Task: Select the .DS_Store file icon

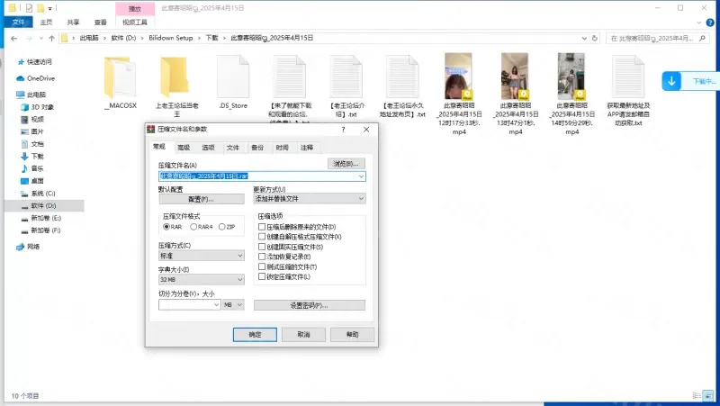Action: point(233,77)
